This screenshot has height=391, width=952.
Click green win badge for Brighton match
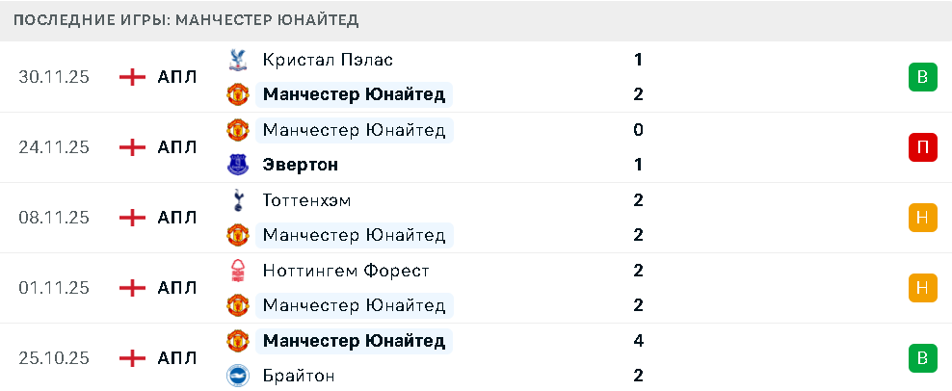coord(922,358)
